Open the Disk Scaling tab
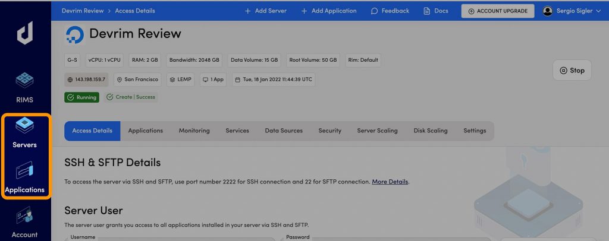 [431, 131]
